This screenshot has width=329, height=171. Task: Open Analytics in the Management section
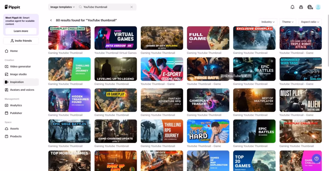click(16, 105)
